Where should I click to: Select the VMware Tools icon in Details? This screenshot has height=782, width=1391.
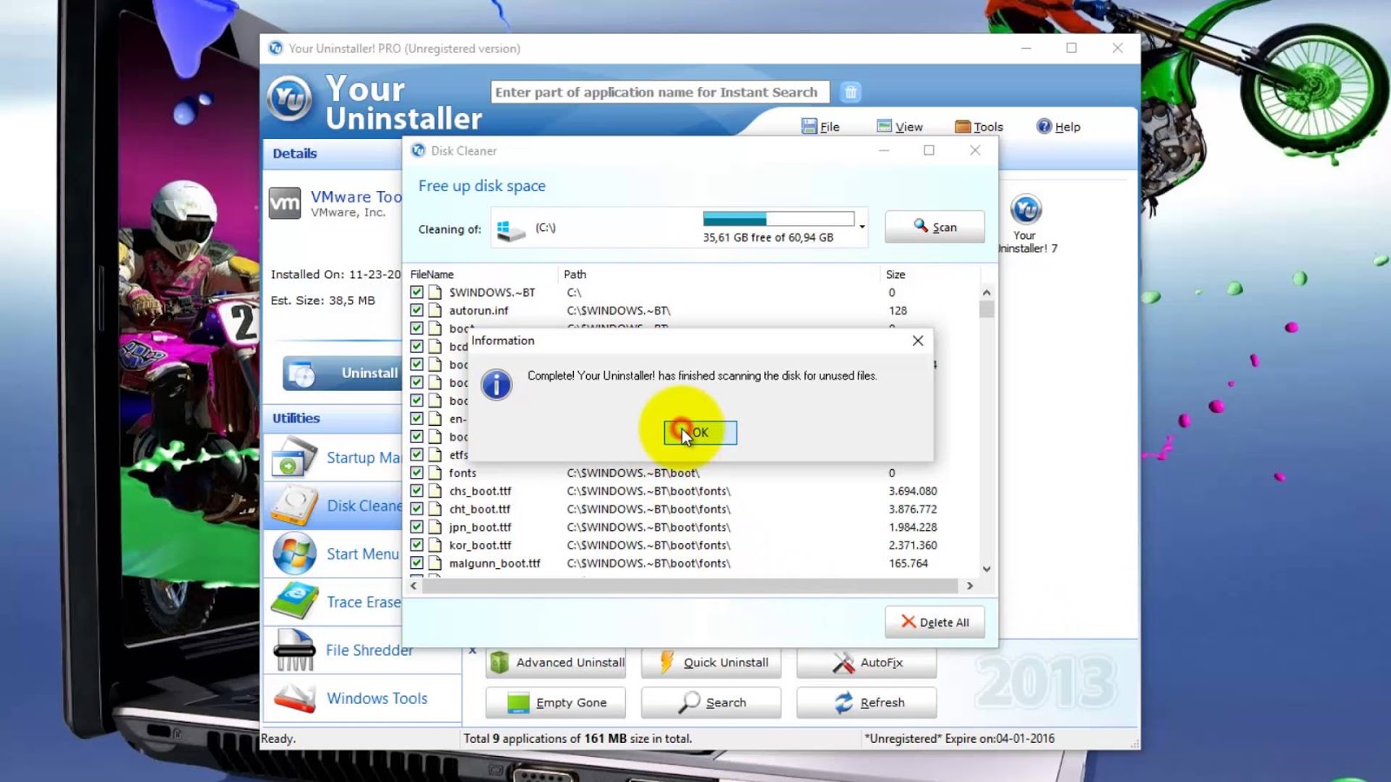pos(285,203)
